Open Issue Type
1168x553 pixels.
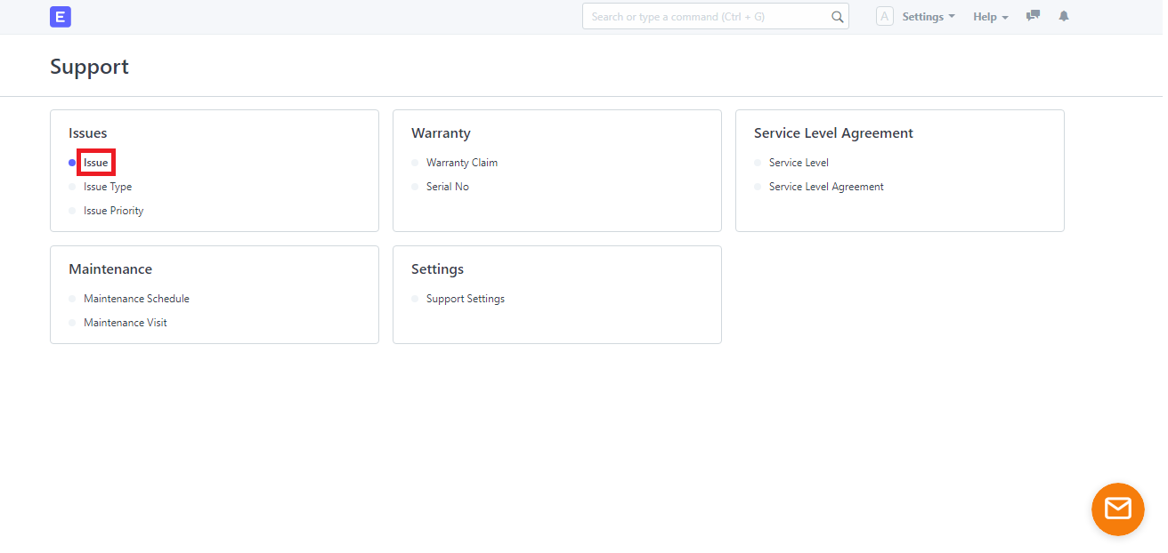point(108,187)
